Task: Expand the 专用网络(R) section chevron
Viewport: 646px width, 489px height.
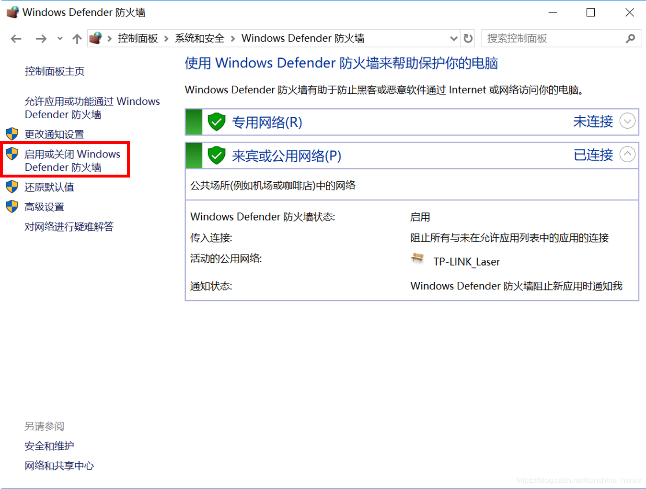Action: (627, 121)
